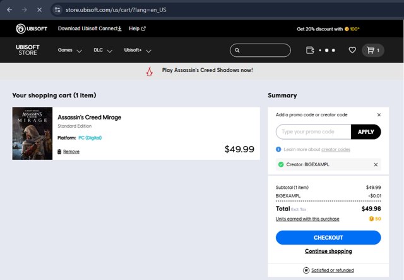Viewport: 404px width, 280px height.
Task: Open the shopping cart icon
Action: click(373, 51)
